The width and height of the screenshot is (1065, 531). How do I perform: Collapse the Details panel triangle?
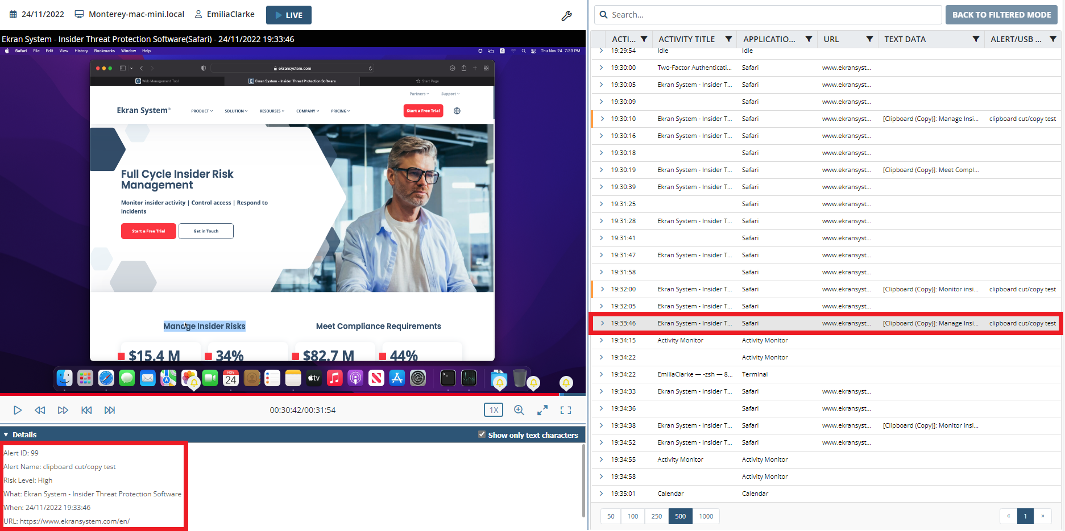(x=6, y=434)
